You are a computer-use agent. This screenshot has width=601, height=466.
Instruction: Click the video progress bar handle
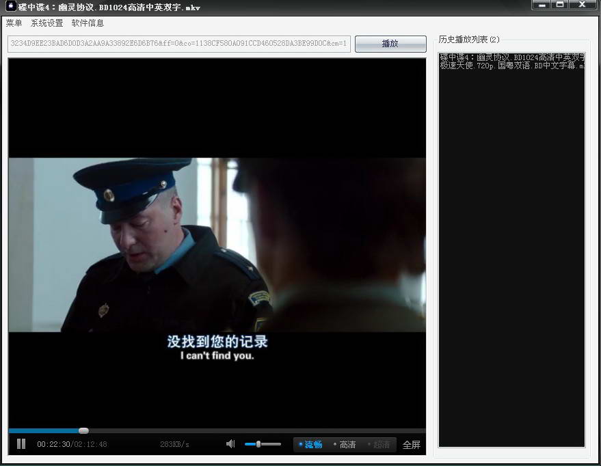(x=83, y=430)
